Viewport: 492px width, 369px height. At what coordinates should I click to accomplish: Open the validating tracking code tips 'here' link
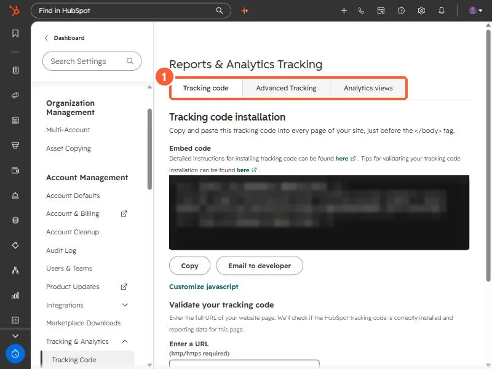pos(243,170)
